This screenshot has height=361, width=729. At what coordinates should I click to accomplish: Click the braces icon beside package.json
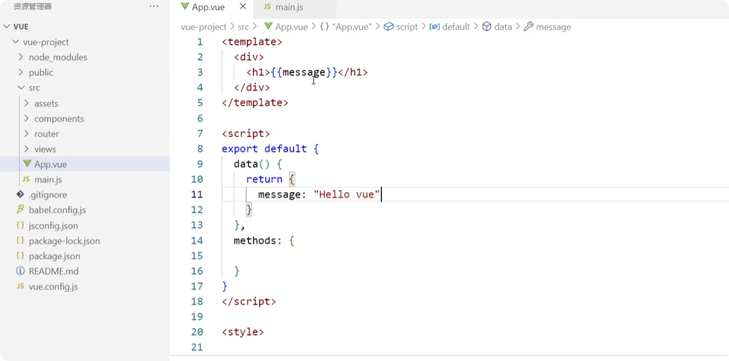click(20, 256)
